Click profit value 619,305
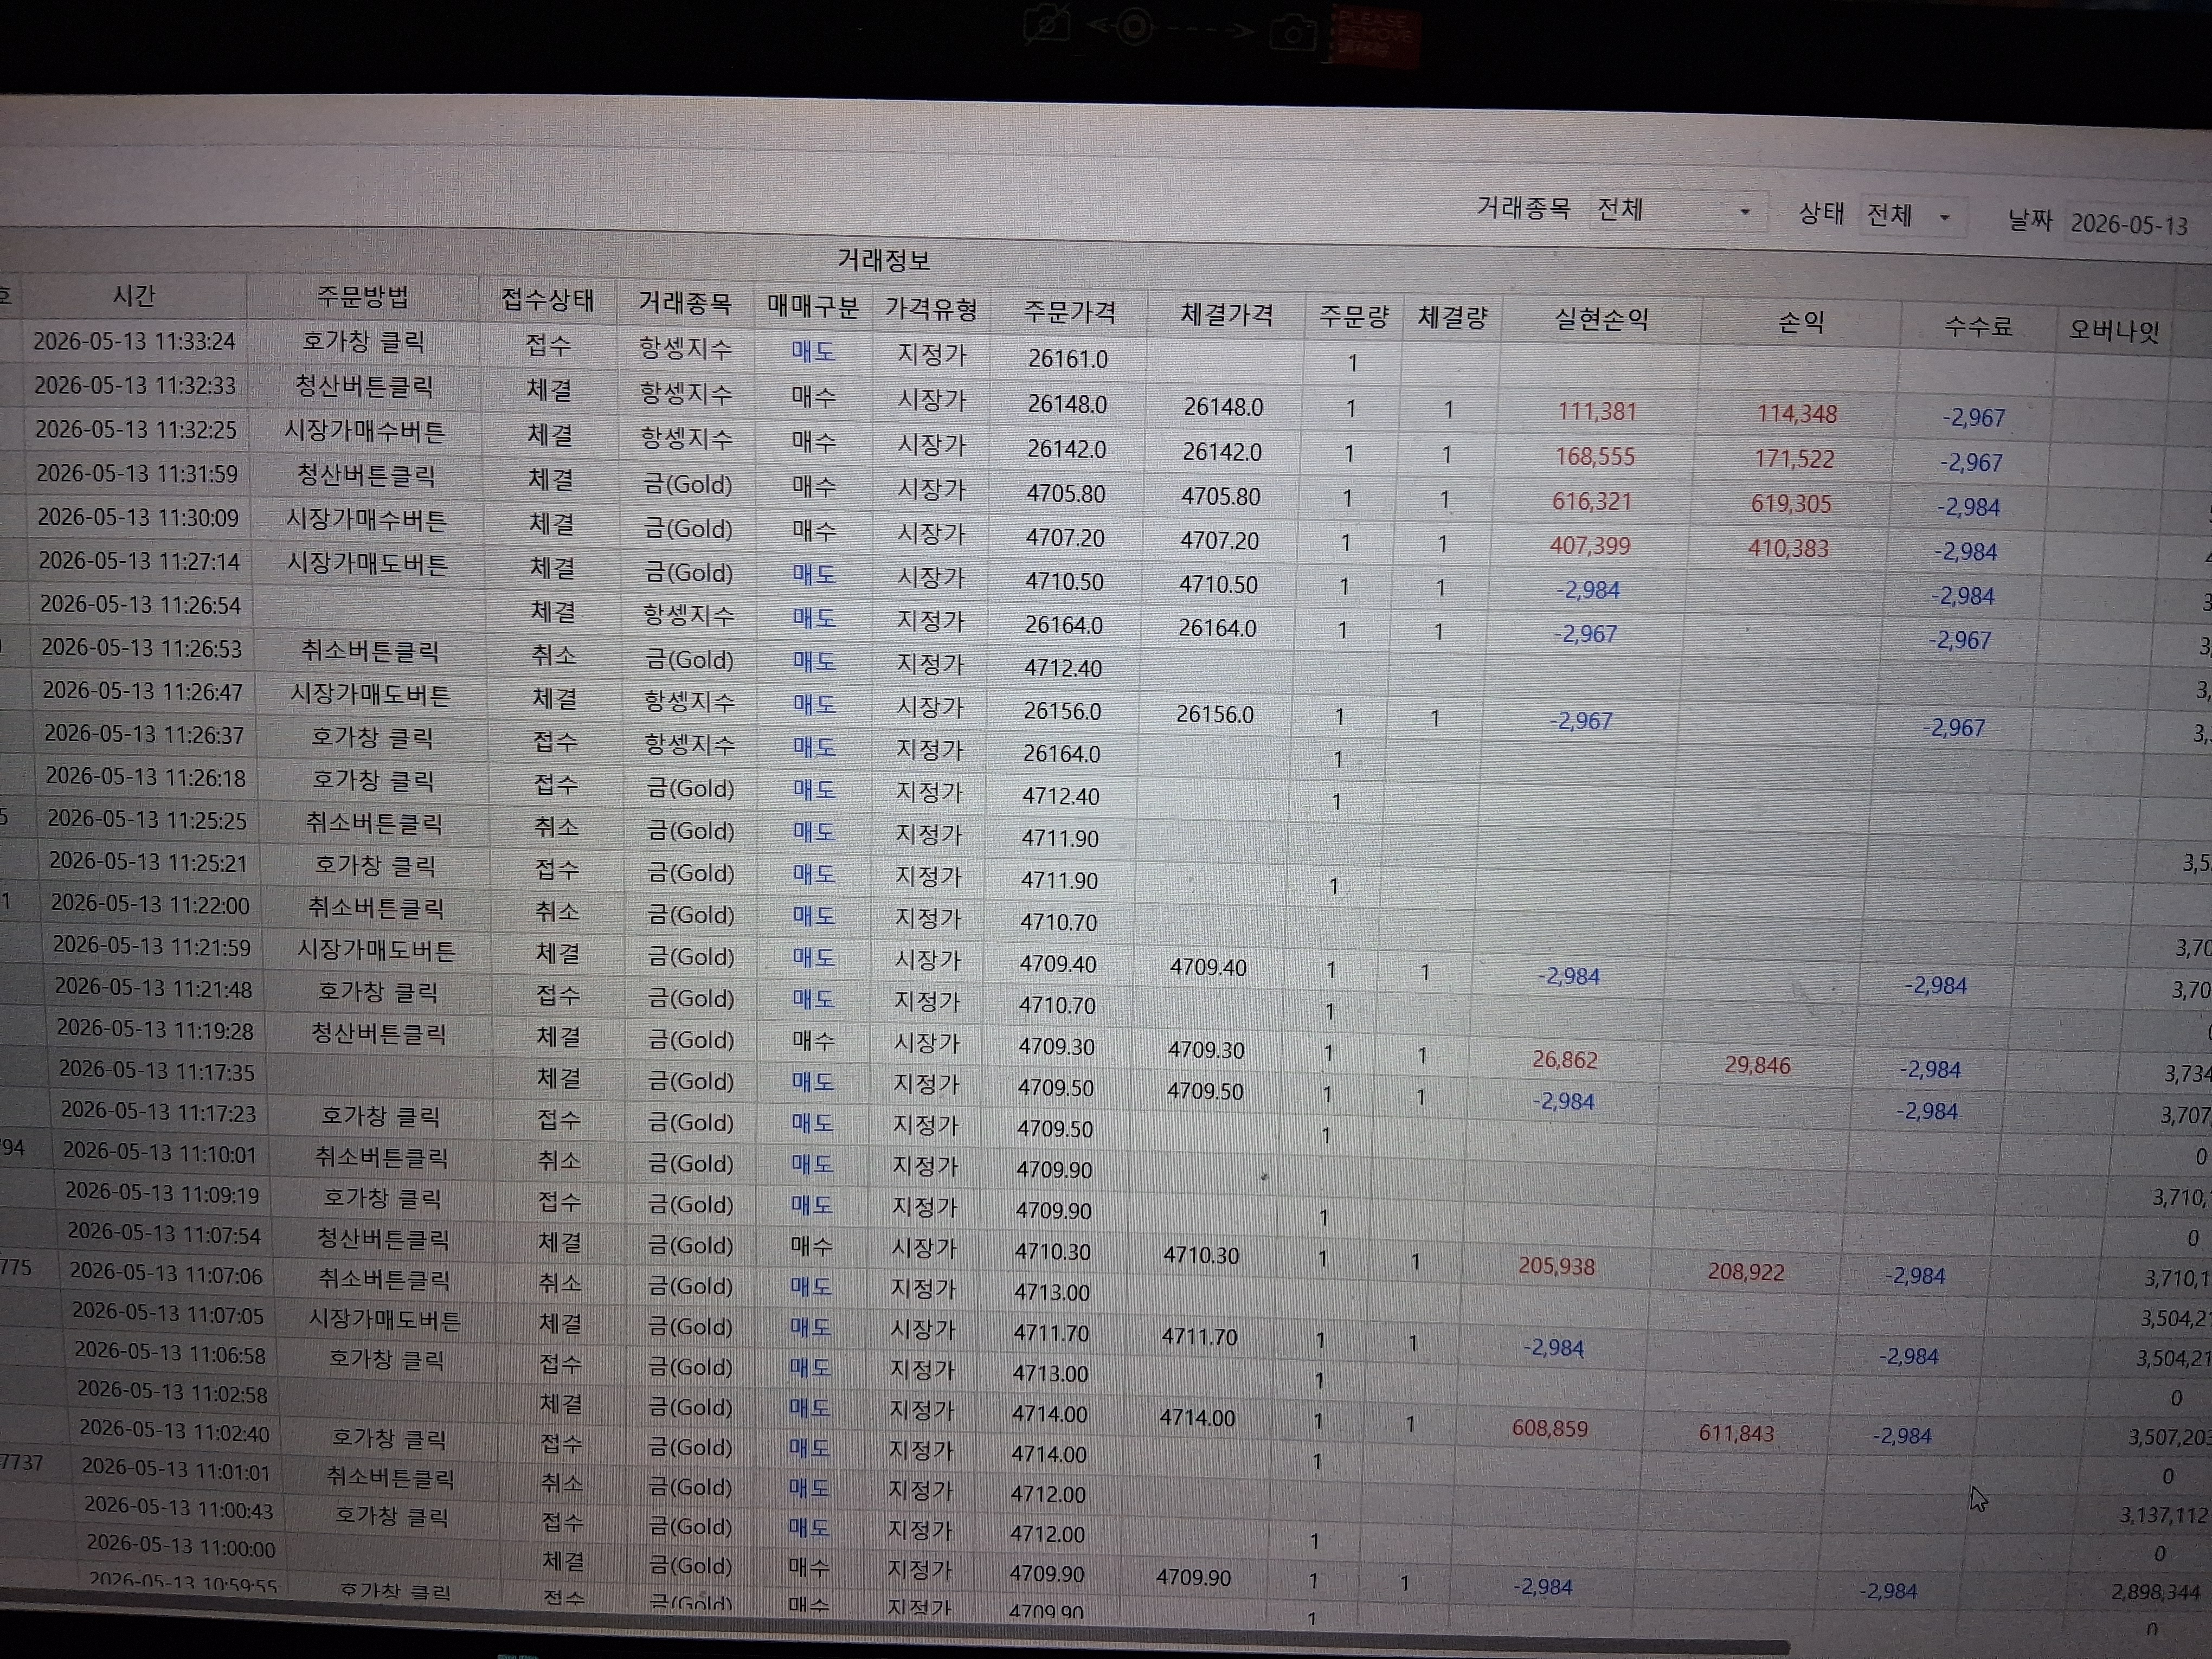This screenshot has height=1659, width=2212. click(1791, 503)
